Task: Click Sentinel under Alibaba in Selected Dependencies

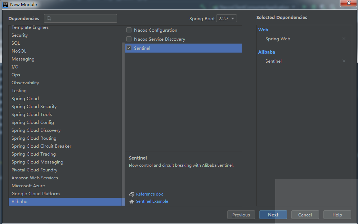Action: coord(273,61)
